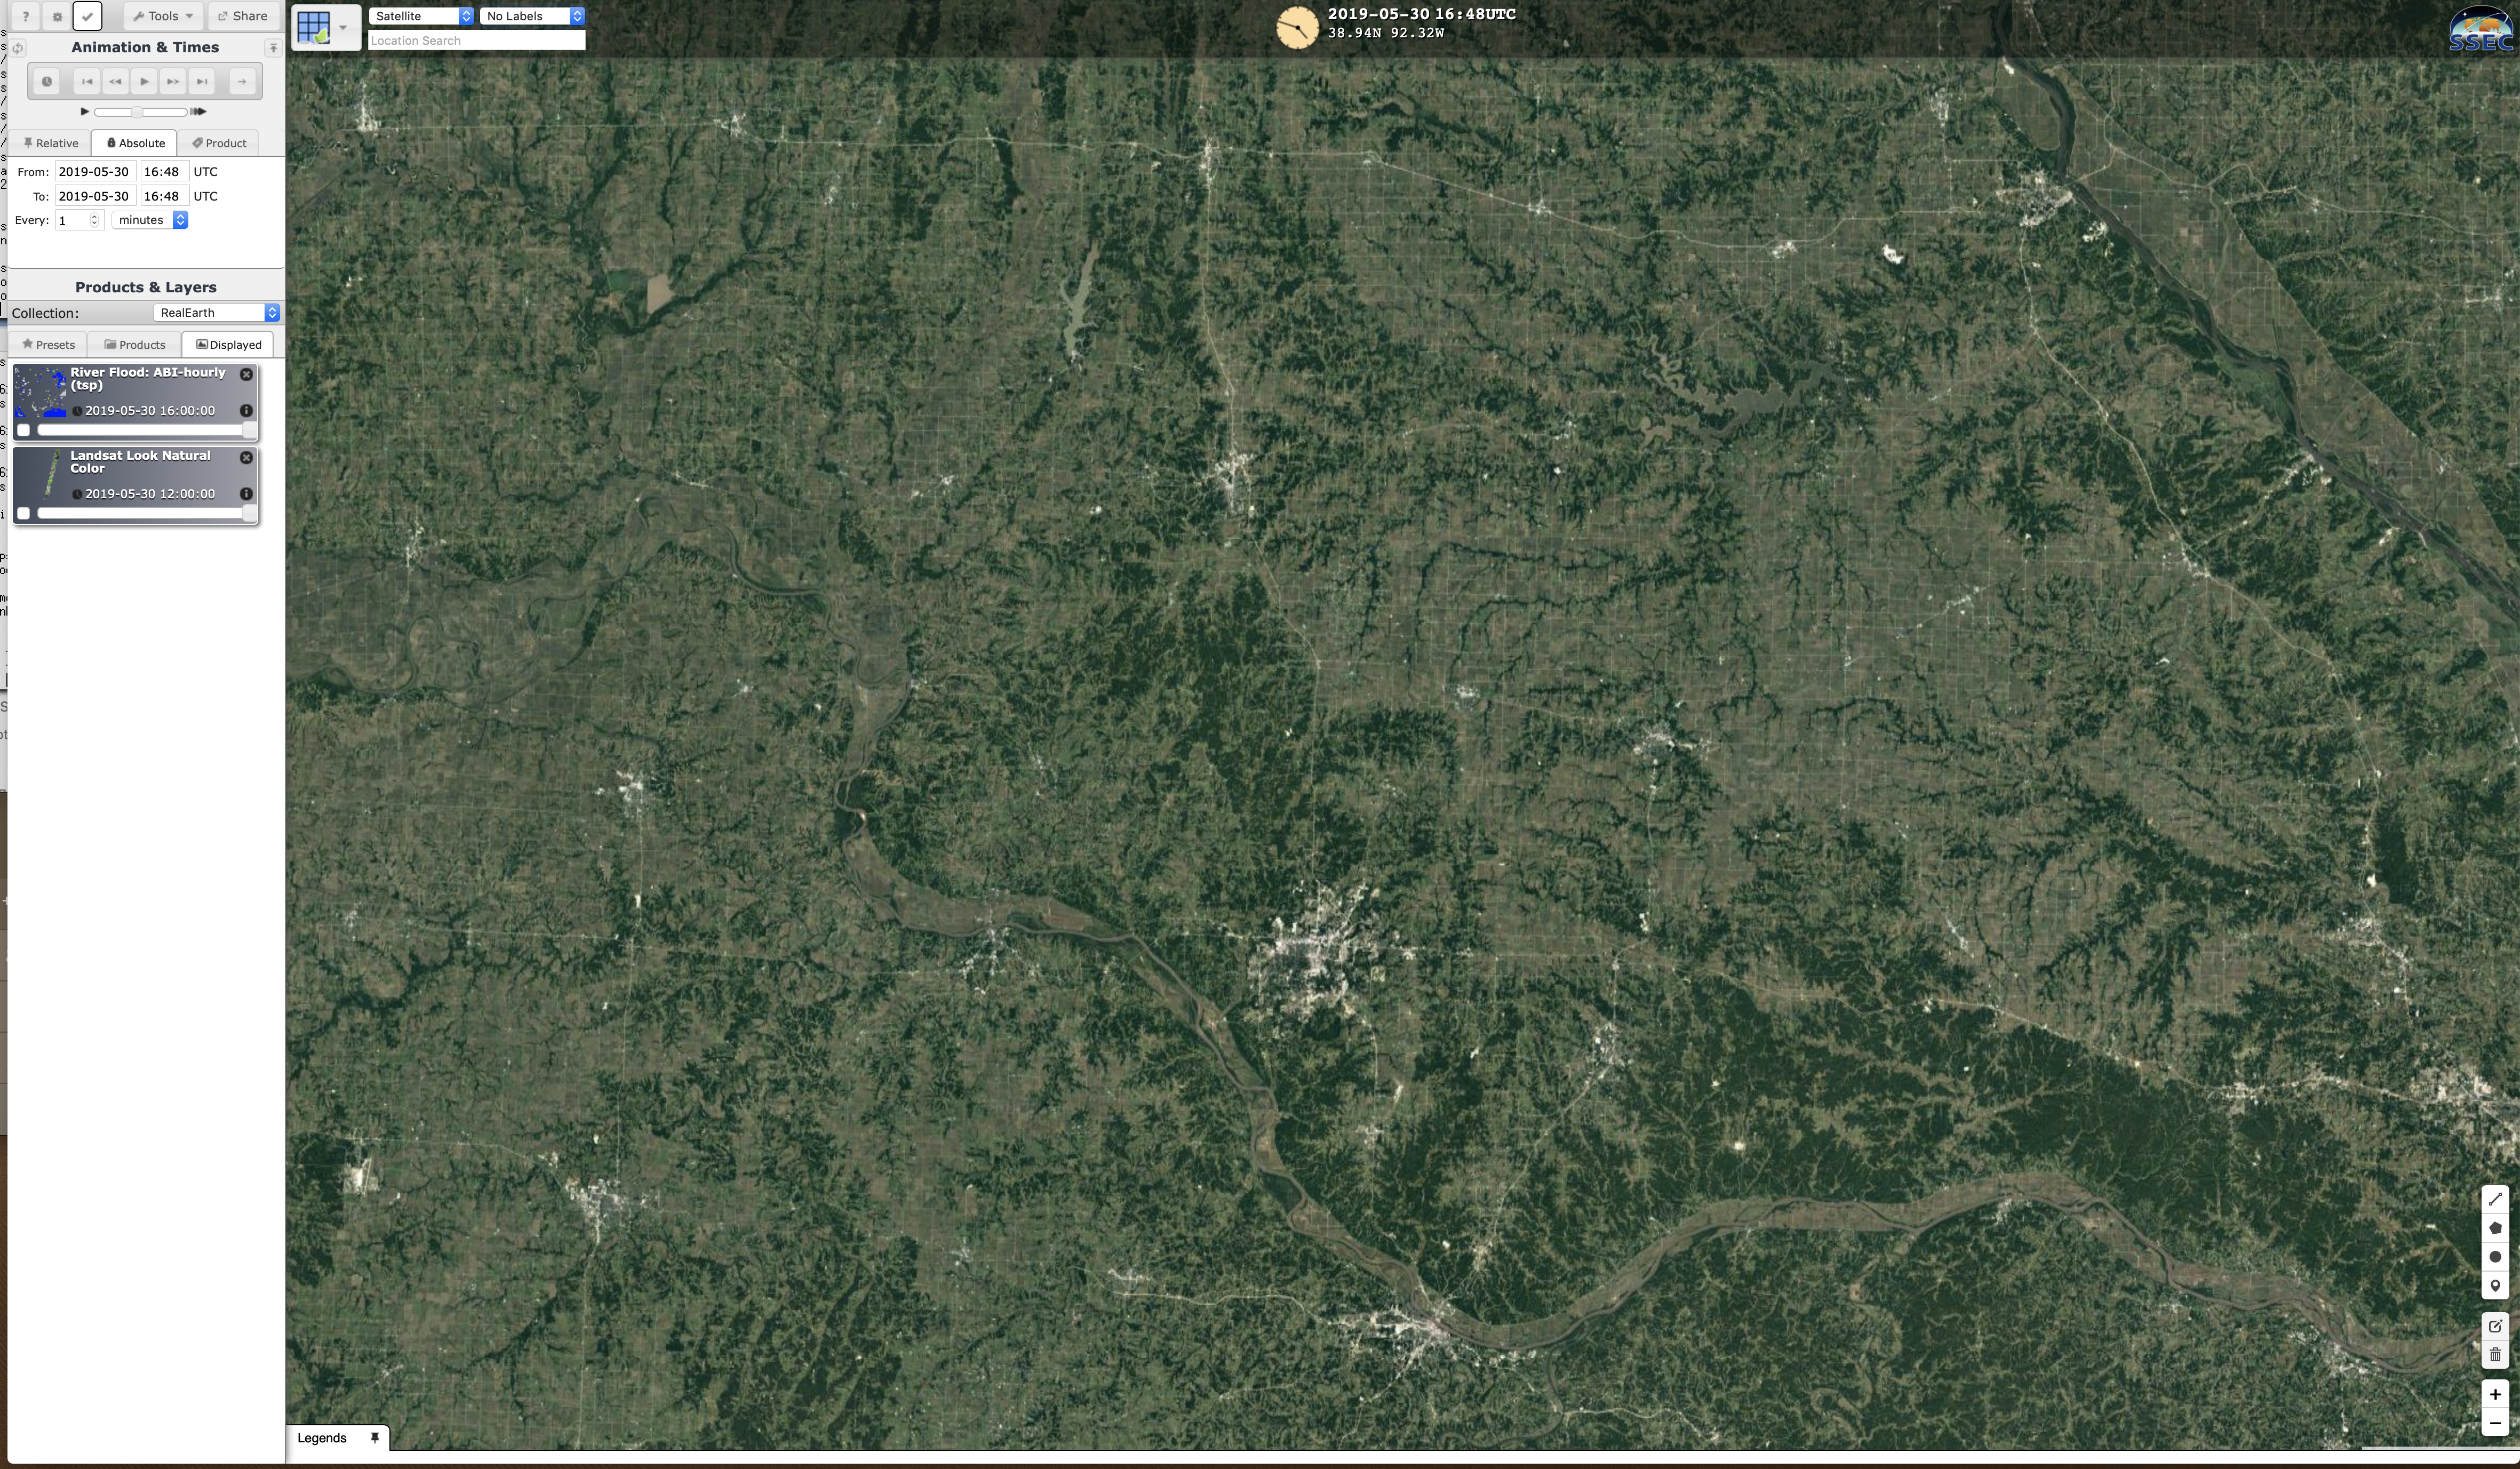Open the settings gear button
The width and height of the screenshot is (2520, 1469).
[x=57, y=16]
